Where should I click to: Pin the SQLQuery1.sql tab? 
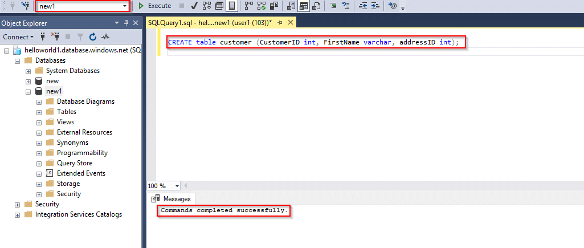pyautogui.click(x=280, y=23)
